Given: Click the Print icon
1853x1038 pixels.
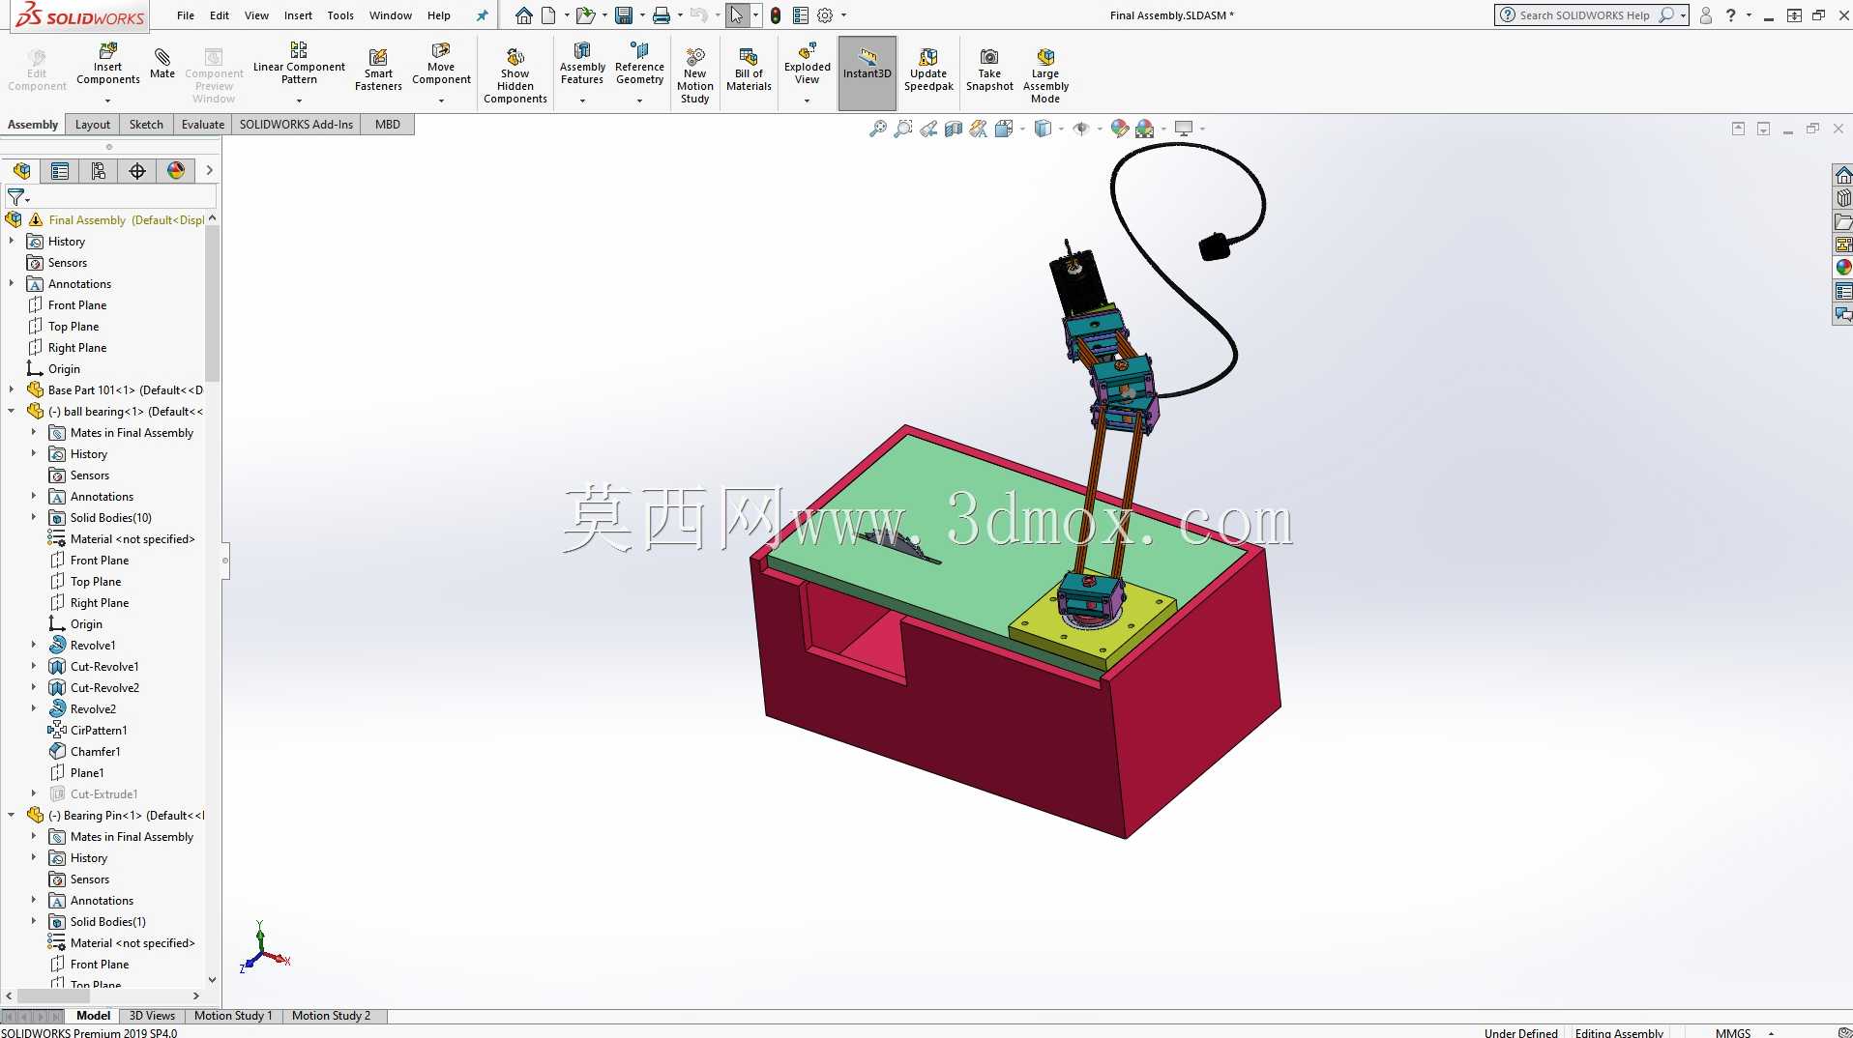Looking at the screenshot, I should point(662,15).
